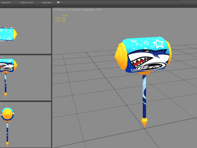Click the Verts count statistic text

[x=60, y=21]
